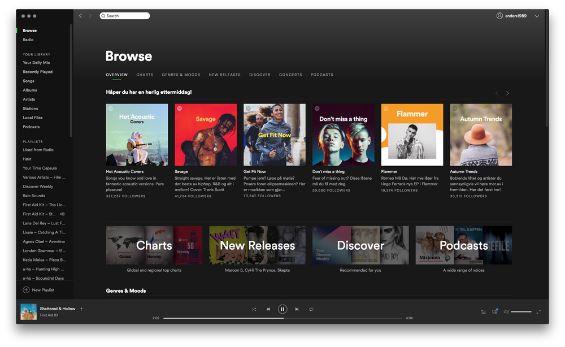Expand the account dropdown chevron
The height and width of the screenshot is (347, 565).
click(537, 16)
